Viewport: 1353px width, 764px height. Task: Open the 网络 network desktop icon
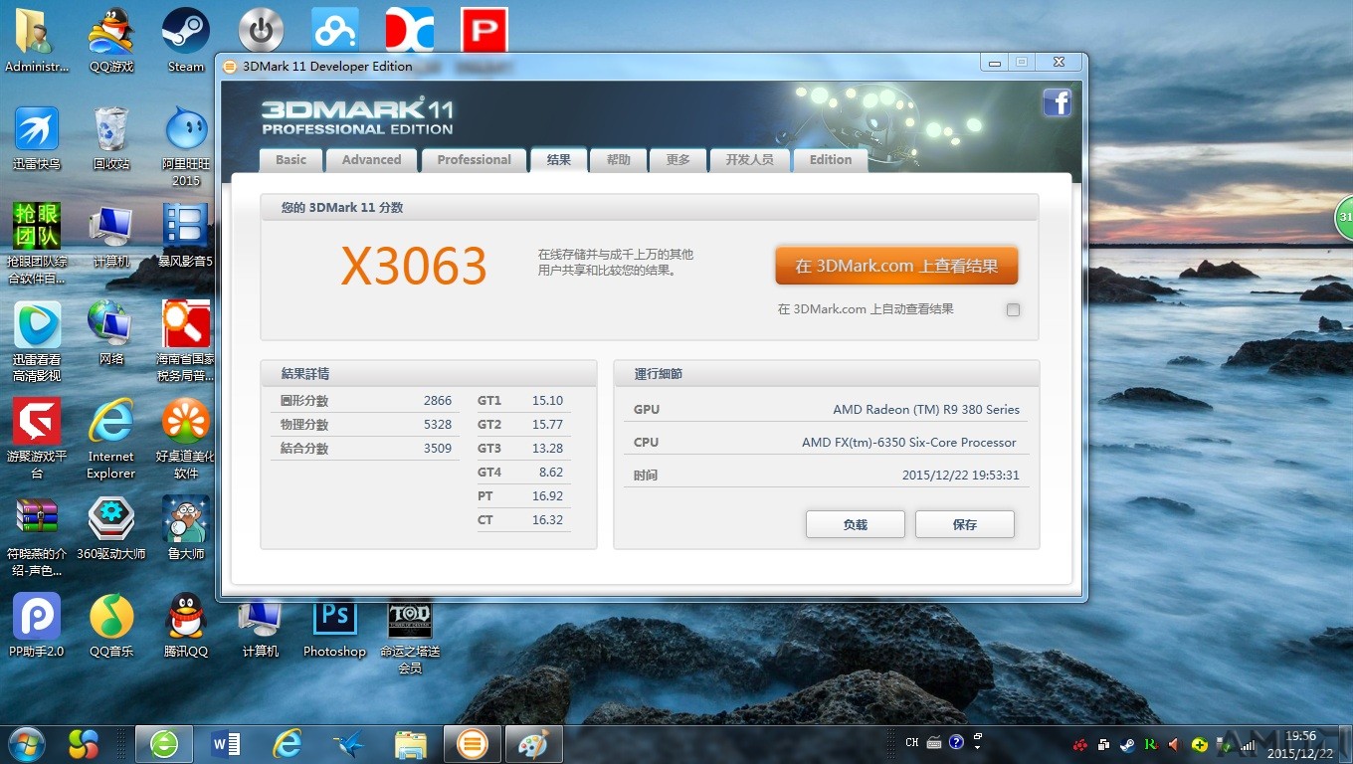pyautogui.click(x=111, y=332)
